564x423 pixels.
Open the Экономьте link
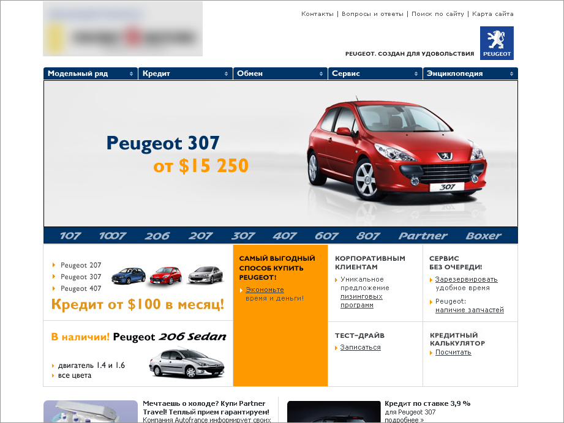(x=265, y=290)
